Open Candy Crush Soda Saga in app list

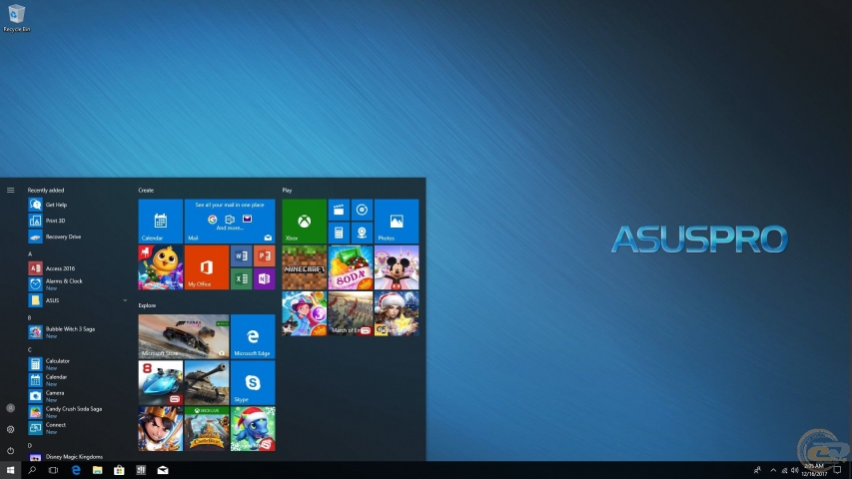click(78, 412)
